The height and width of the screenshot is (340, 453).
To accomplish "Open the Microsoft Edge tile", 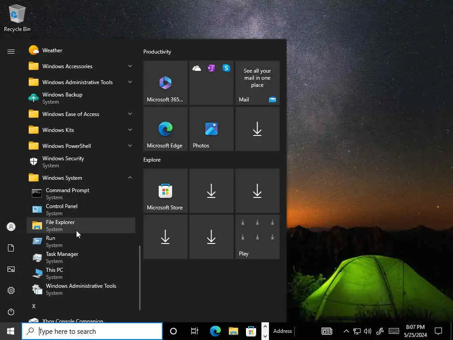I will pos(165,129).
